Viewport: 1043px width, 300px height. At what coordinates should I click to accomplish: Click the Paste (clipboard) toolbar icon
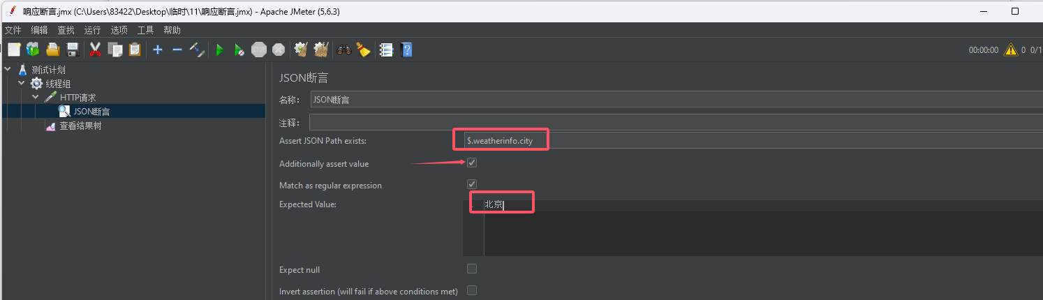pos(135,50)
